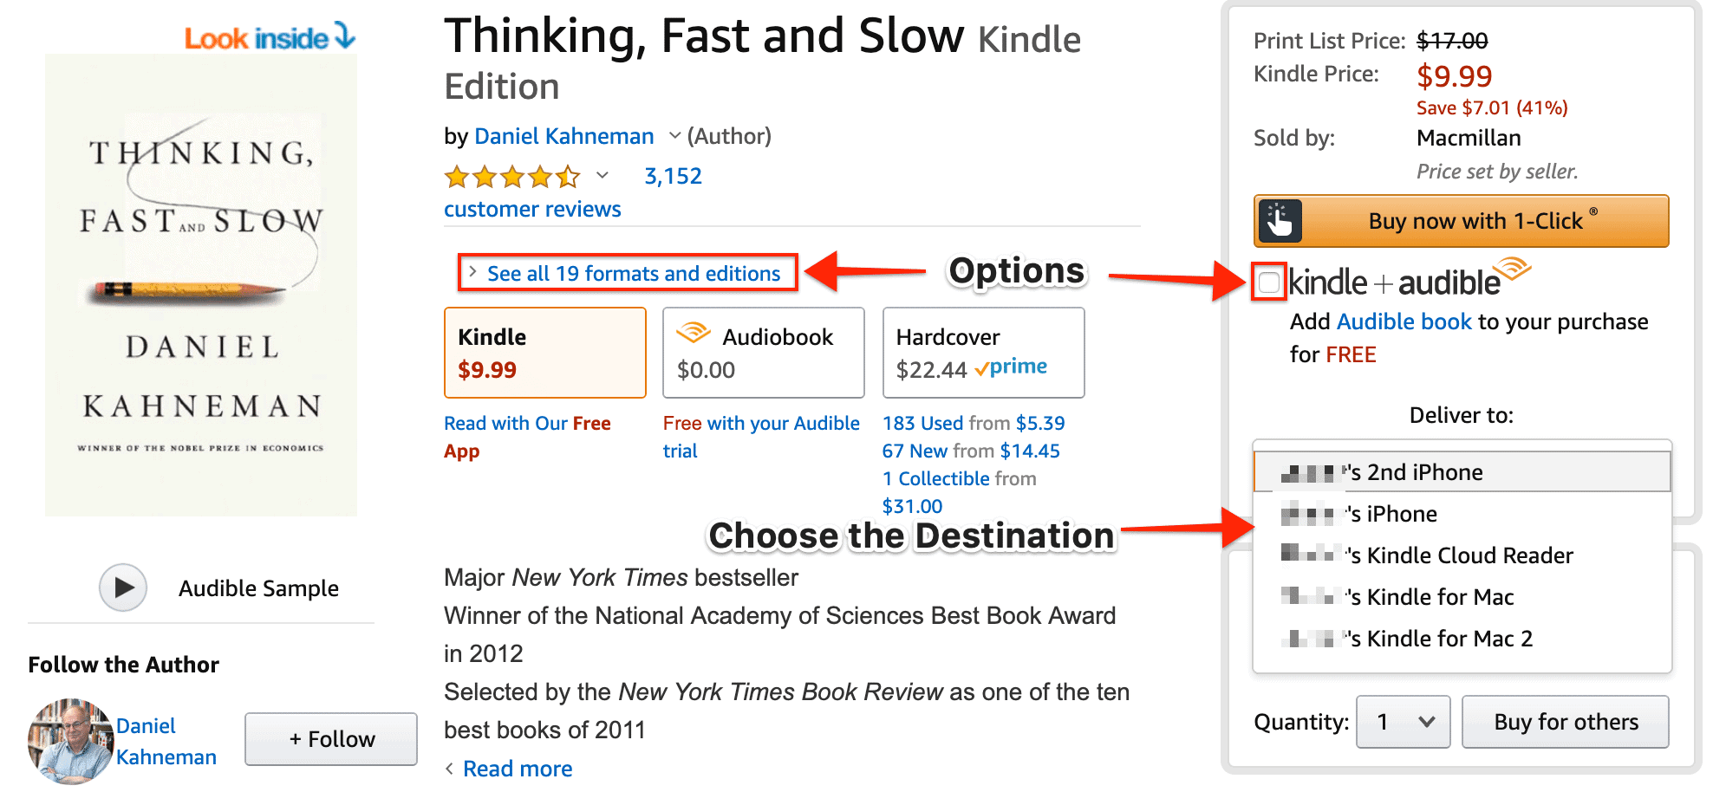
Task: Open the author dropdown next to Daniel Kahneman
Action: pos(674,135)
